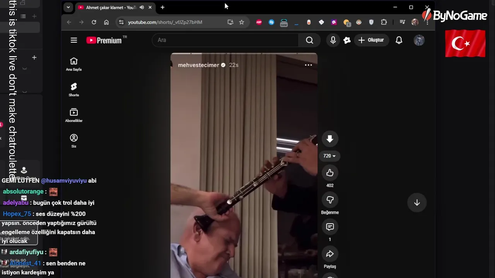Click username absolutorange in chat
The image size is (495, 278).
tap(23, 192)
